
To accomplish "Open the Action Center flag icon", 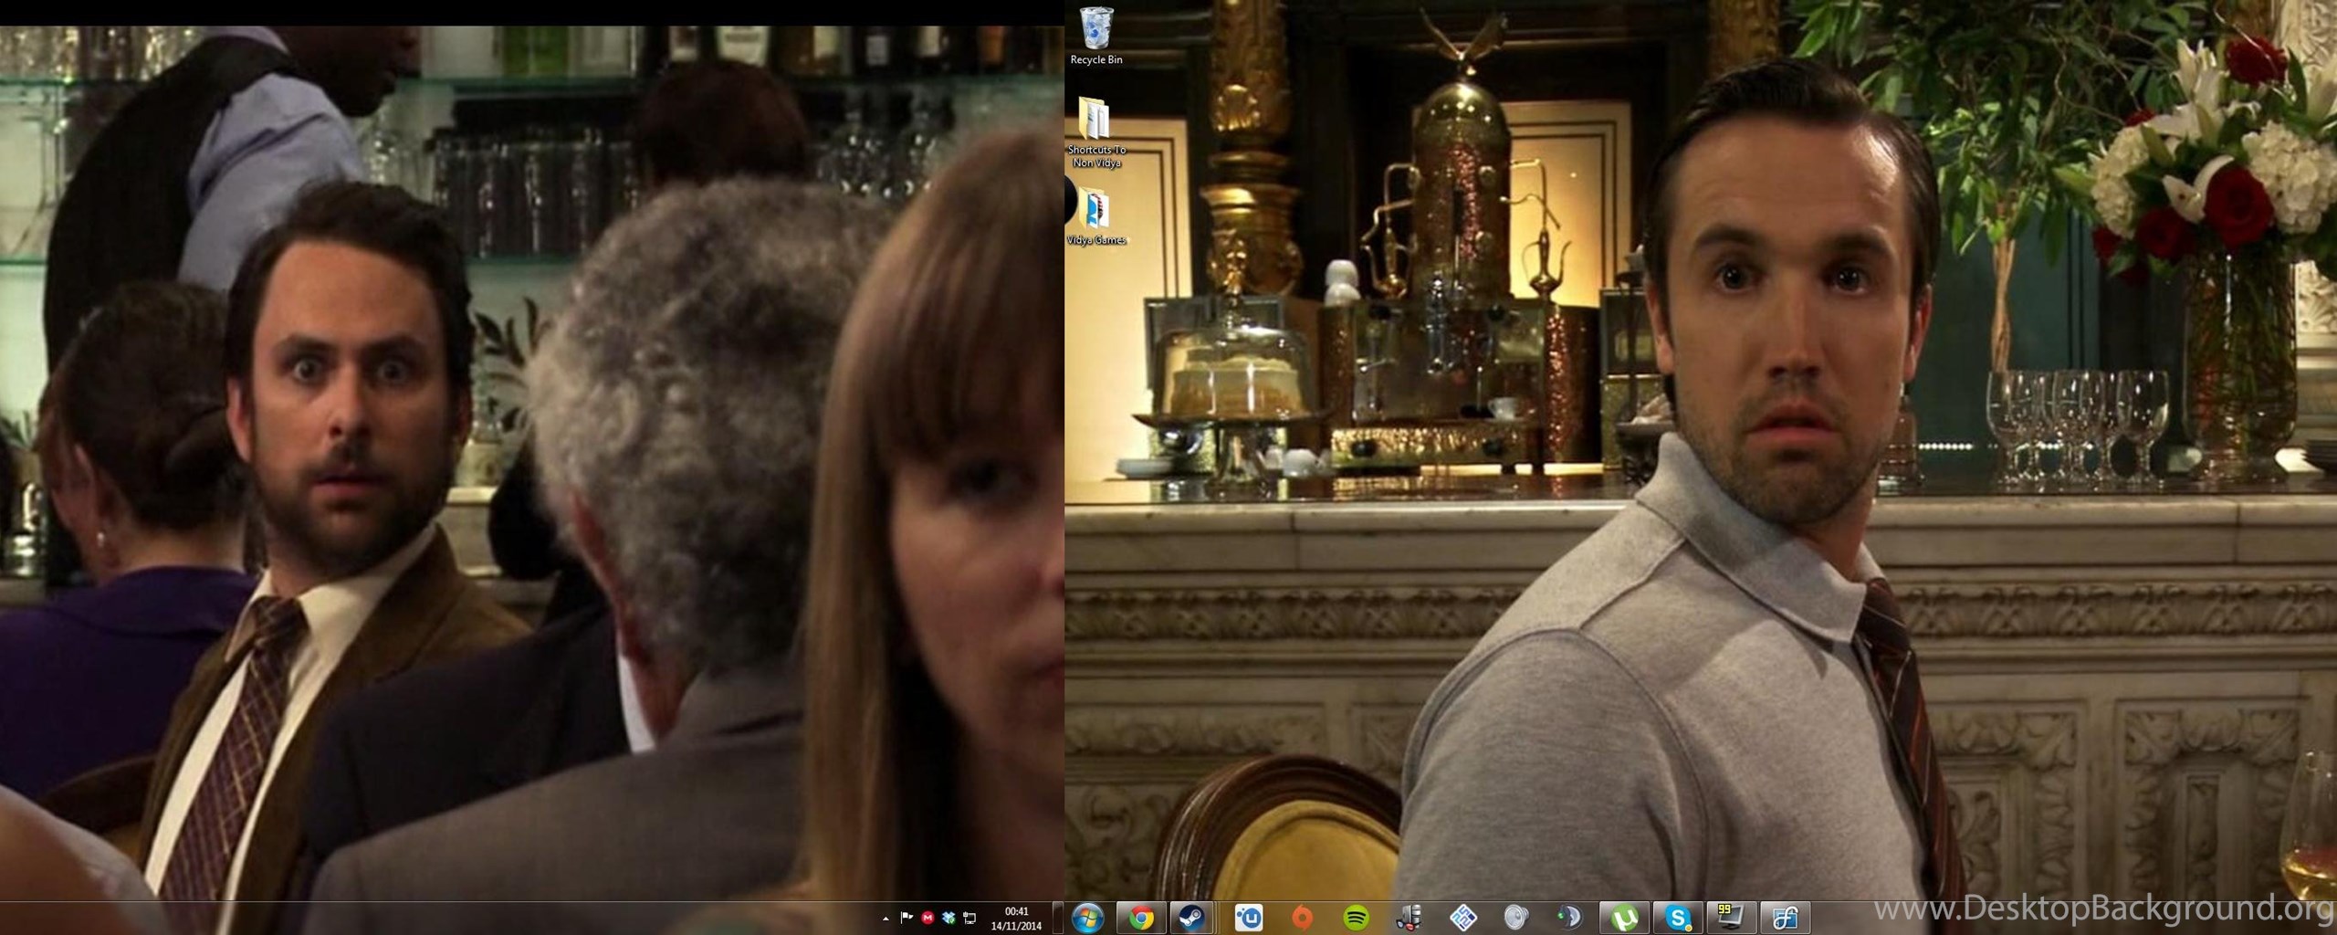I will (907, 918).
